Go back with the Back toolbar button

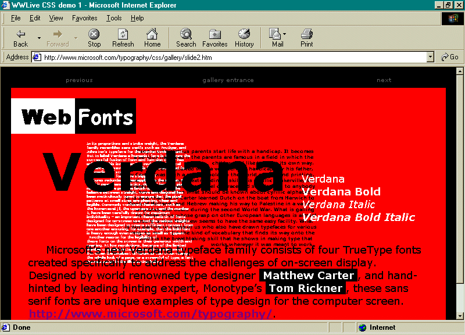coord(20,38)
